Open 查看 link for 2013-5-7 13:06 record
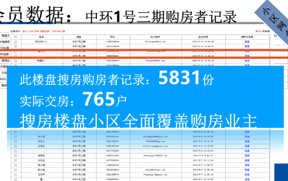Viewport: 288px width, 181px height. 247,170
